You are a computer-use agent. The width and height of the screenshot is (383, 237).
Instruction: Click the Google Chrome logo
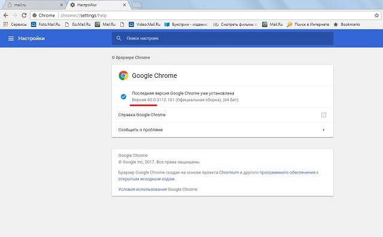pos(123,75)
